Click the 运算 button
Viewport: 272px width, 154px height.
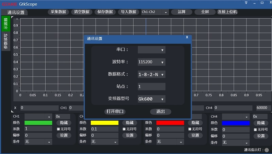point(182,12)
